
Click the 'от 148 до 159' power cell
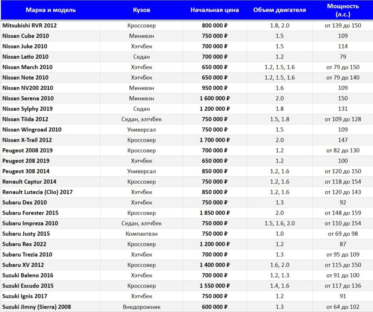pyautogui.click(x=343, y=213)
